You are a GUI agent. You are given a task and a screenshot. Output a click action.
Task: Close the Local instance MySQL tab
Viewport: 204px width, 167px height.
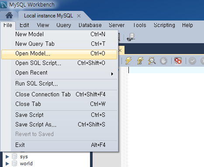coord(79,16)
